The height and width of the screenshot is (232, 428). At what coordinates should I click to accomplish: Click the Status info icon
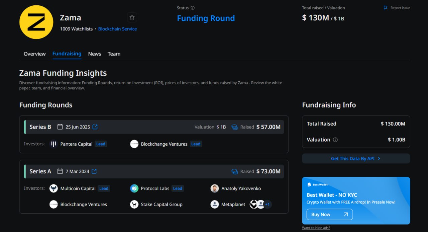[193, 8]
